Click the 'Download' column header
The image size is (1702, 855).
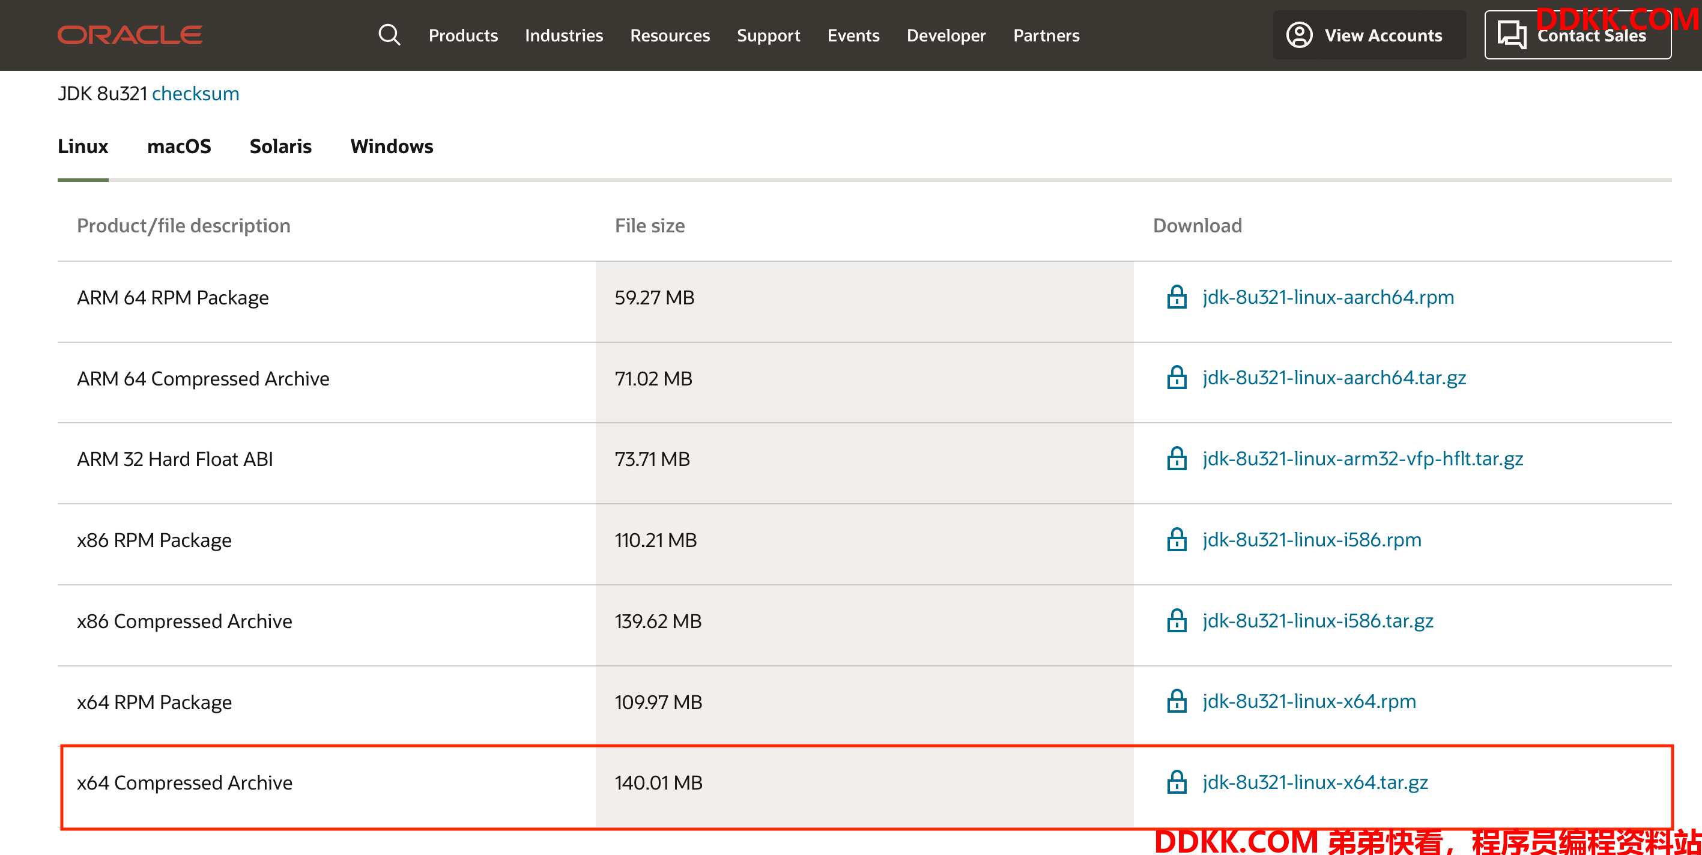[1197, 225]
